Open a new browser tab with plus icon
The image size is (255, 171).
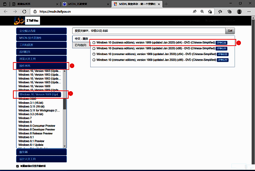tap(166, 4)
